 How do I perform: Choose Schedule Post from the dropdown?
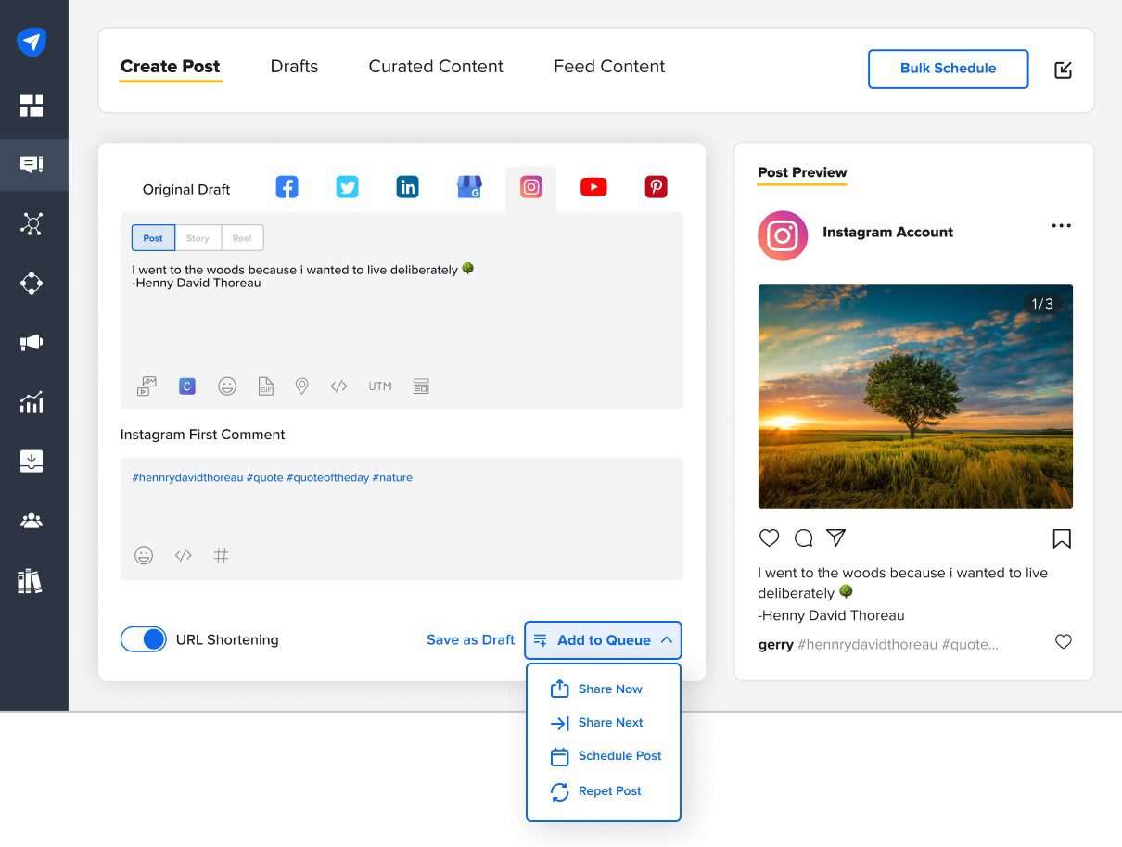click(x=619, y=756)
